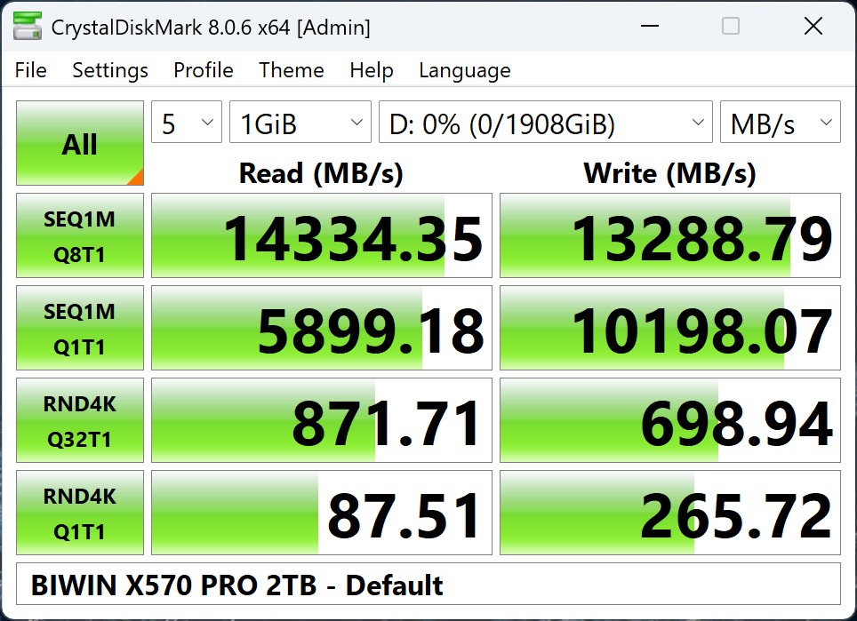
Task: Open the File menu
Action: point(30,70)
